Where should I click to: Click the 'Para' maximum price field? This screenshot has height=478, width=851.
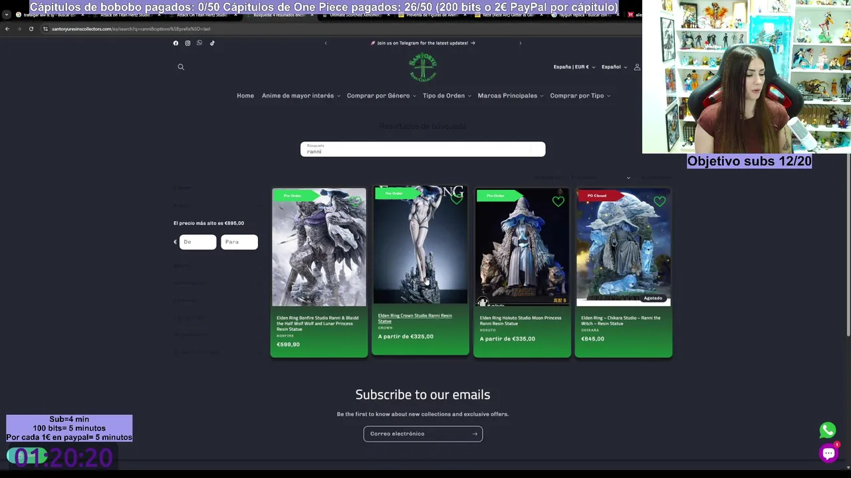[x=239, y=242]
